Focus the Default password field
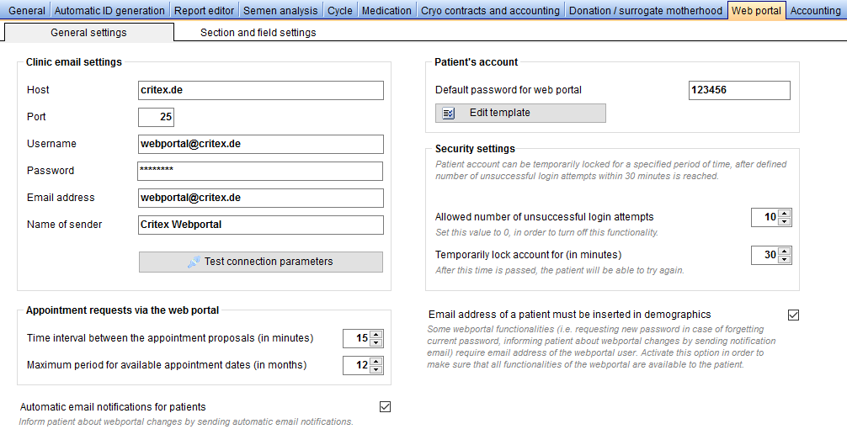The height and width of the screenshot is (445, 847). click(x=739, y=90)
